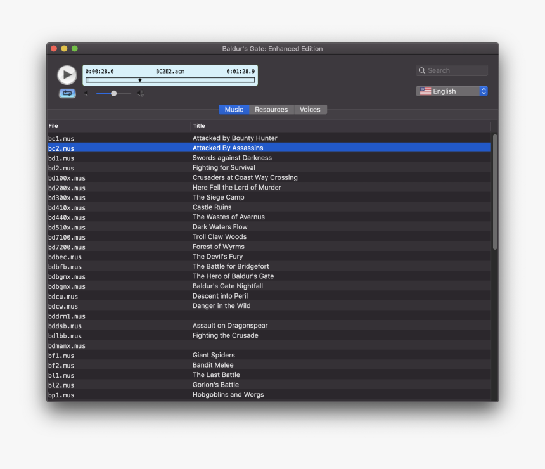Viewport: 545px width, 469px height.
Task: Switch to the Resources tab
Action: (271, 110)
